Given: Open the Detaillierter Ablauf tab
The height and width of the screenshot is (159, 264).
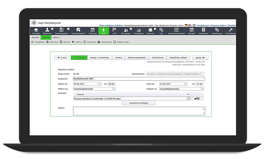Looking at the screenshot, I should point(178,58).
